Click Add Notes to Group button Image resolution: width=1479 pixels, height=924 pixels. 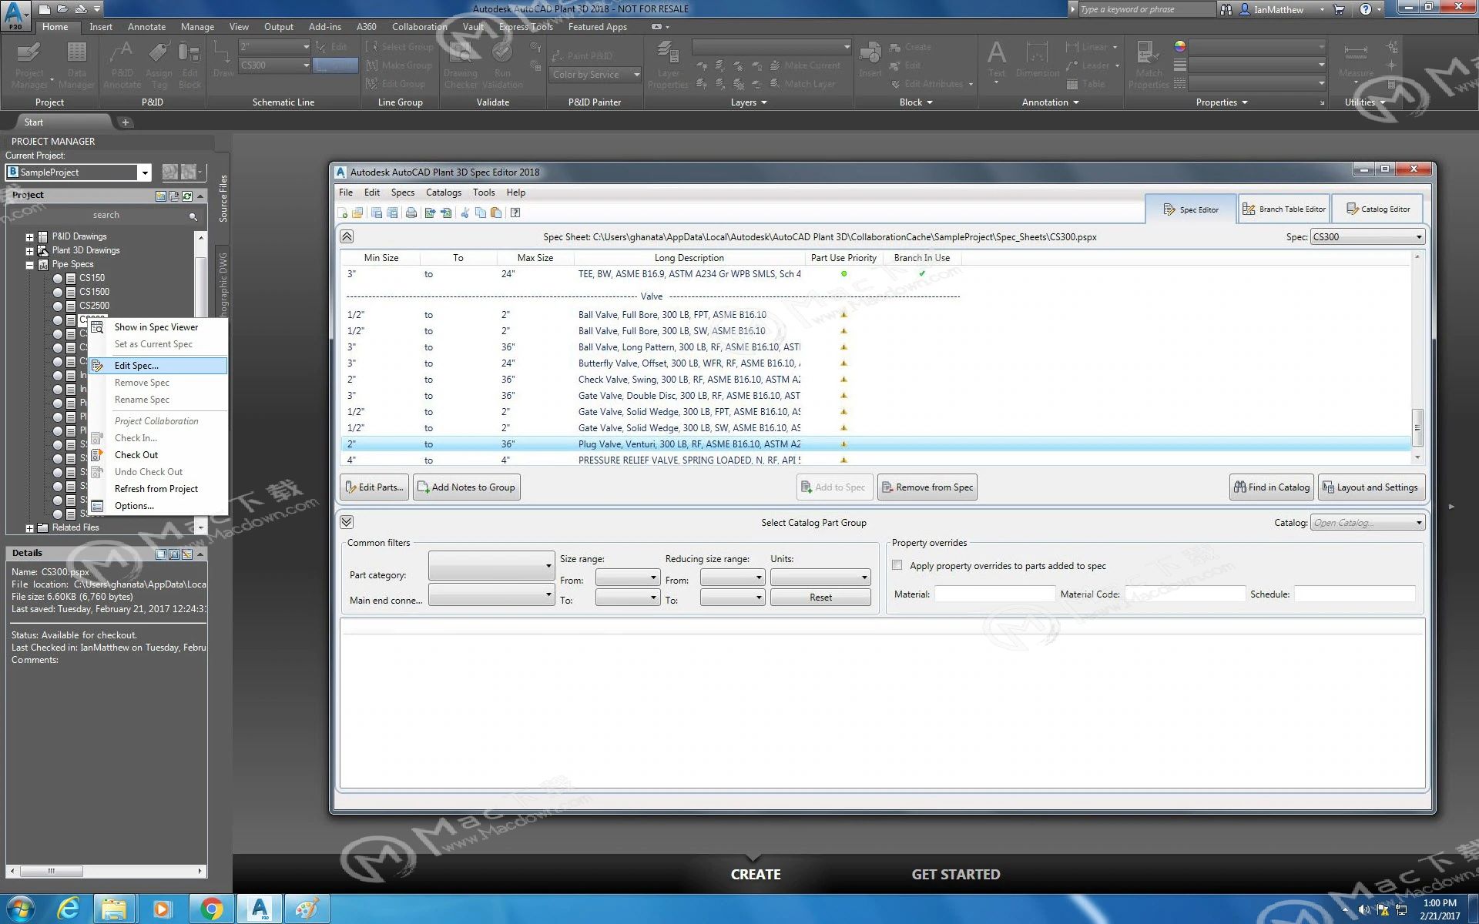coord(467,487)
